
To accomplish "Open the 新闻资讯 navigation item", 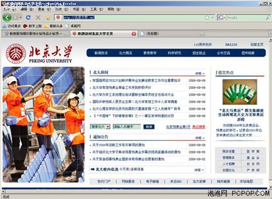I will pos(101,53).
